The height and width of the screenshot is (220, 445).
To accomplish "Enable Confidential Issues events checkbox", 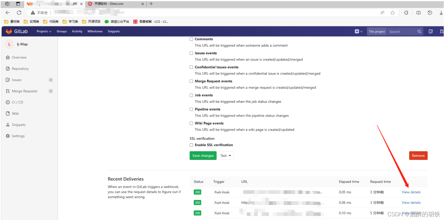I will pos(191,67).
